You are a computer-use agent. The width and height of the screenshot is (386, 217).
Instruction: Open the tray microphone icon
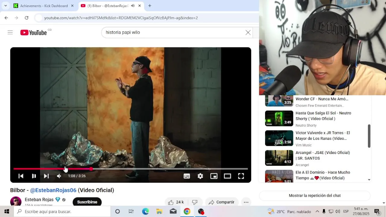(x=324, y=212)
